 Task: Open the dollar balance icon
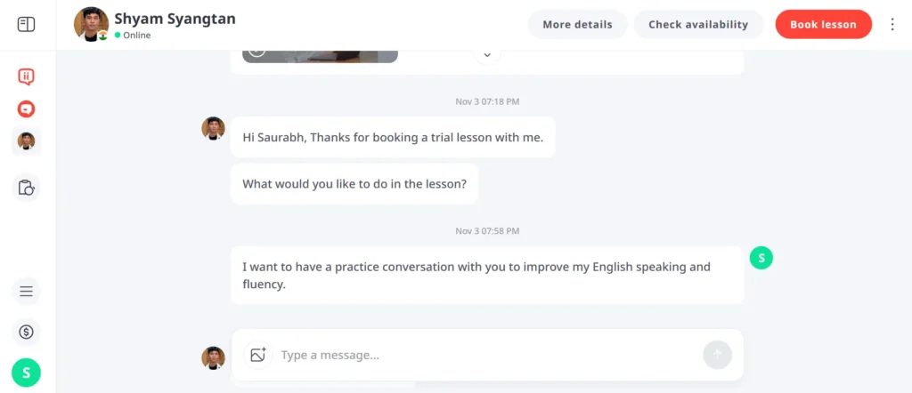(x=27, y=333)
